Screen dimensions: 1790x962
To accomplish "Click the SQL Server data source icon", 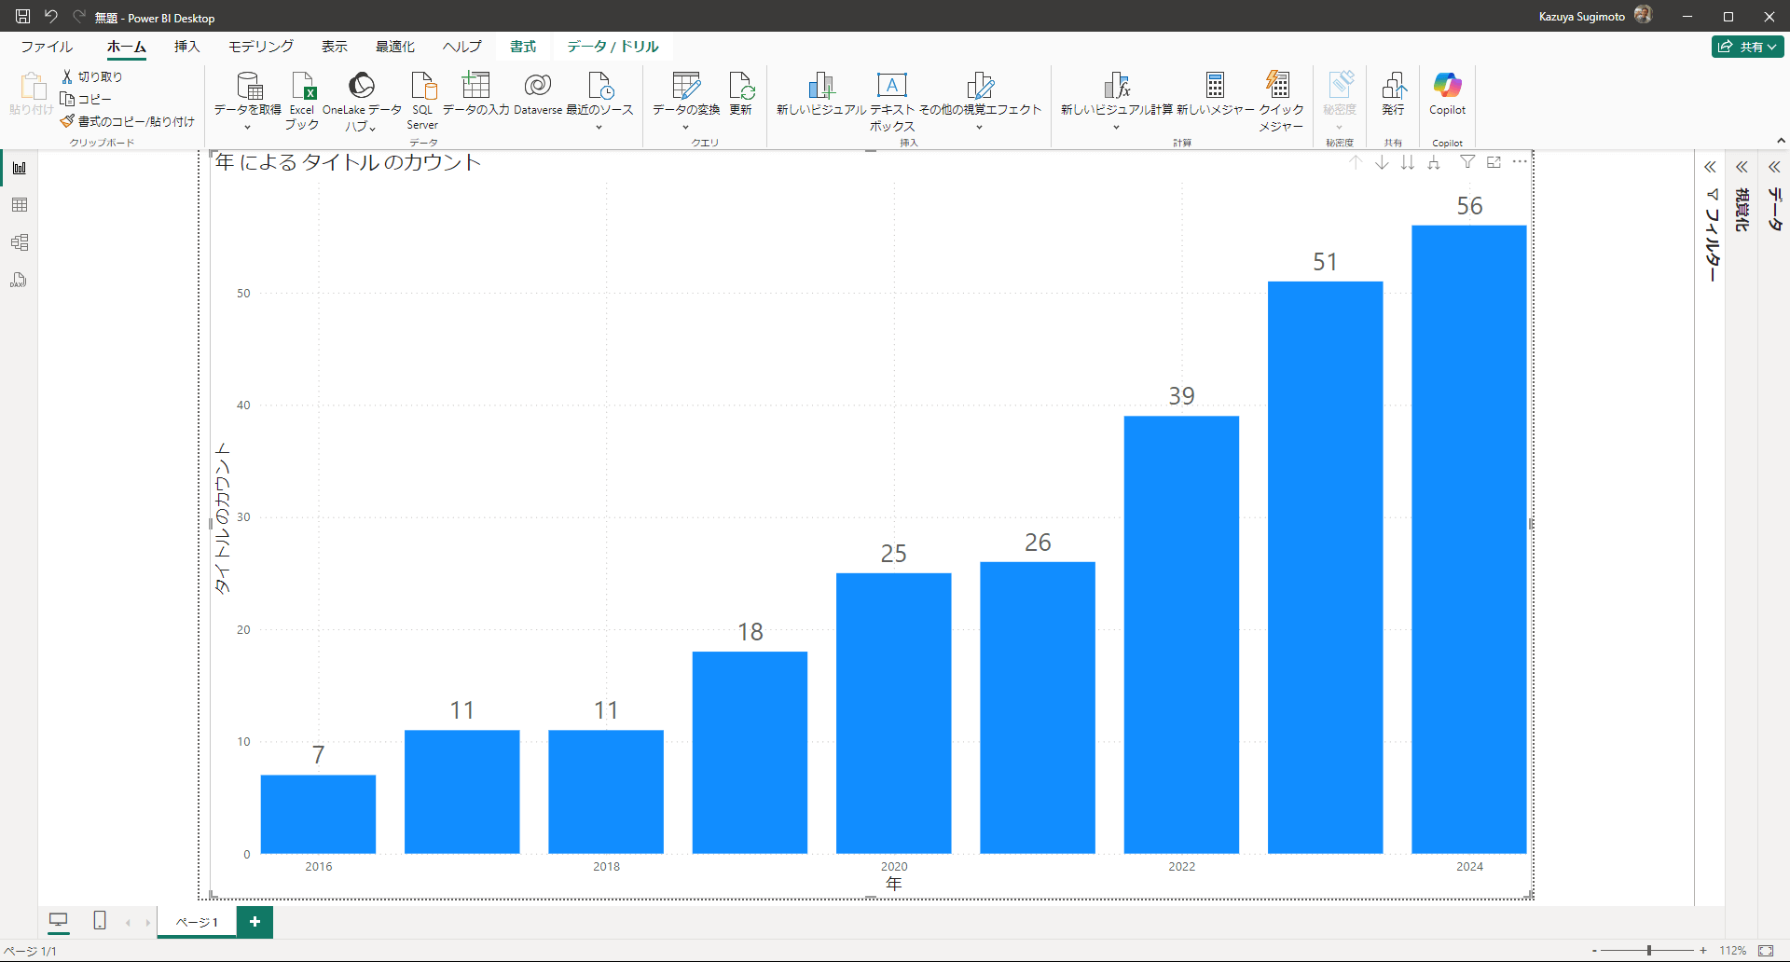I will (x=422, y=101).
